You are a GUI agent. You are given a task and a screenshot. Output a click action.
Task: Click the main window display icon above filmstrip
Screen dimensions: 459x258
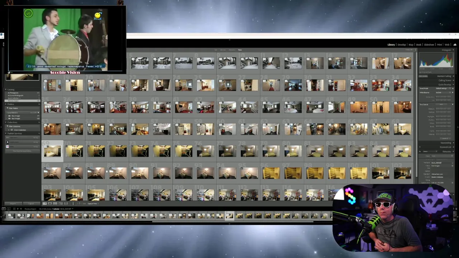(4, 209)
